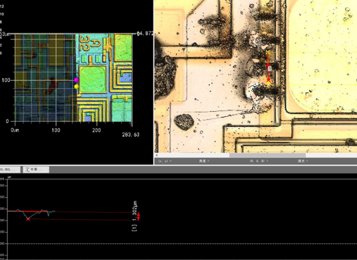This screenshot has height=260, width=357.
Task: Click the 1.302µm measurement label
Action: pyautogui.click(x=136, y=210)
